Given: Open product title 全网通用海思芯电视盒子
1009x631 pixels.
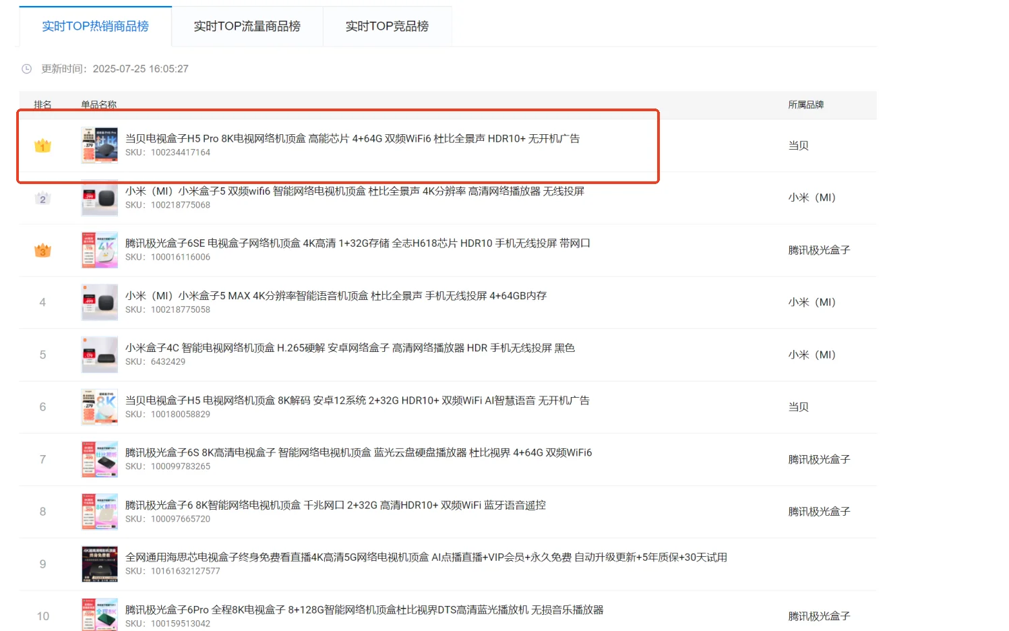Looking at the screenshot, I should tap(426, 557).
